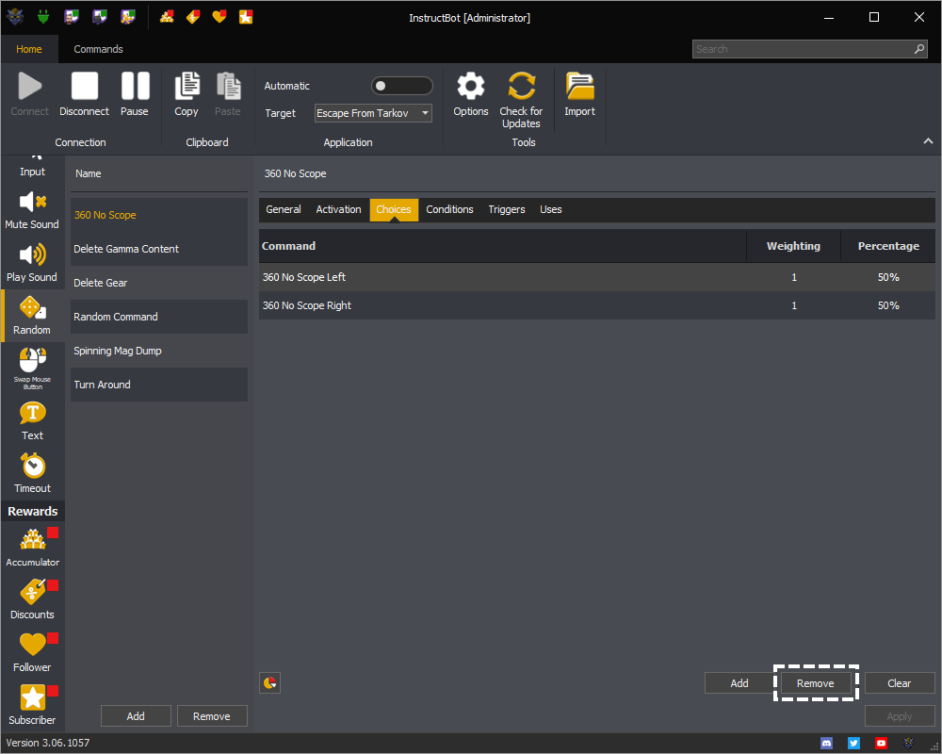Open the Triggers tab
The width and height of the screenshot is (942, 754).
507,209
